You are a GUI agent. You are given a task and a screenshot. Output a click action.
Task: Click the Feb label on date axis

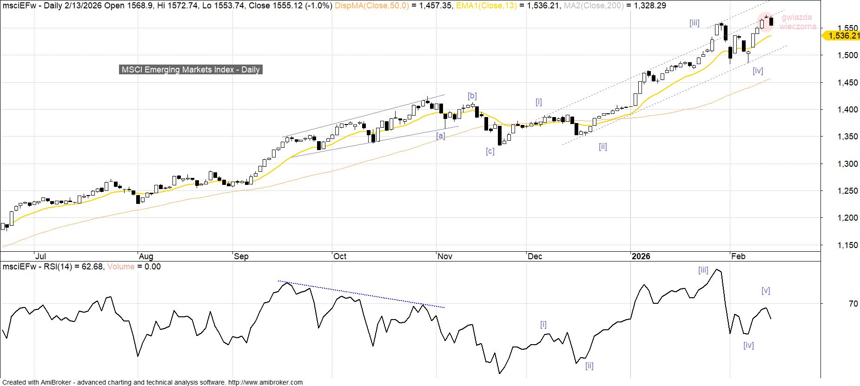click(x=738, y=256)
